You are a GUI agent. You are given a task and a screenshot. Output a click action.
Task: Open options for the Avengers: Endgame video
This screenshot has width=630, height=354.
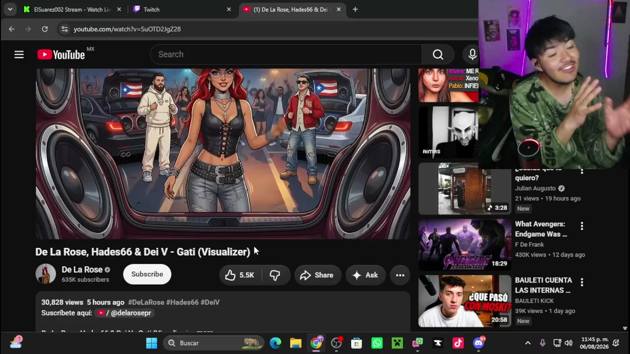582,226
